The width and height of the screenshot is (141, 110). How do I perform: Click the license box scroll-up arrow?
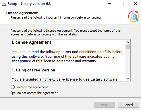(x=128, y=42)
